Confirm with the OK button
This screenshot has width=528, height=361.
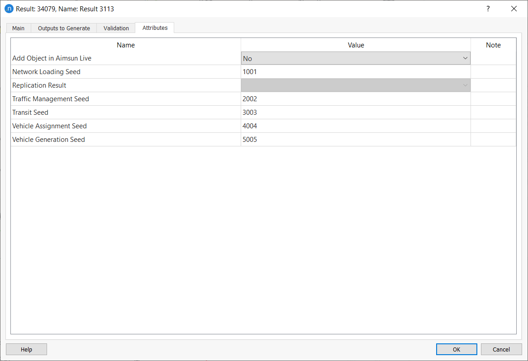(457, 349)
